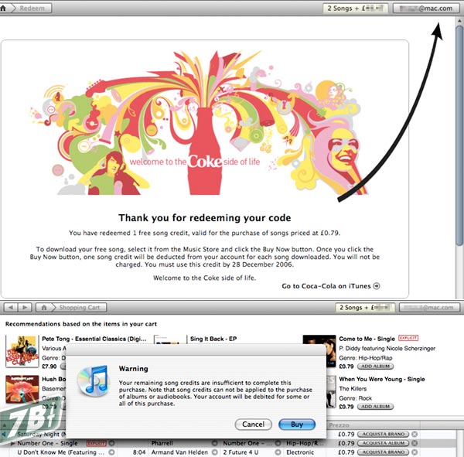Click the forward arrow in Shopping Cart bar
The image size is (464, 457).
click(26, 308)
